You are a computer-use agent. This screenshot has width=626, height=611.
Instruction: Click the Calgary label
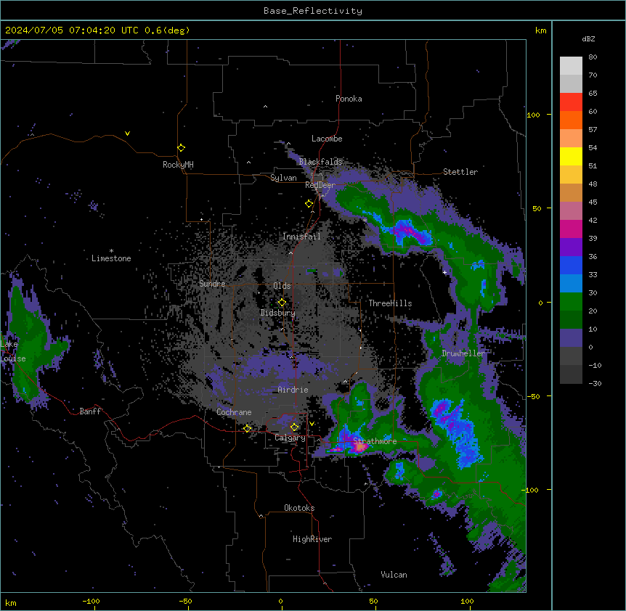[x=290, y=438]
